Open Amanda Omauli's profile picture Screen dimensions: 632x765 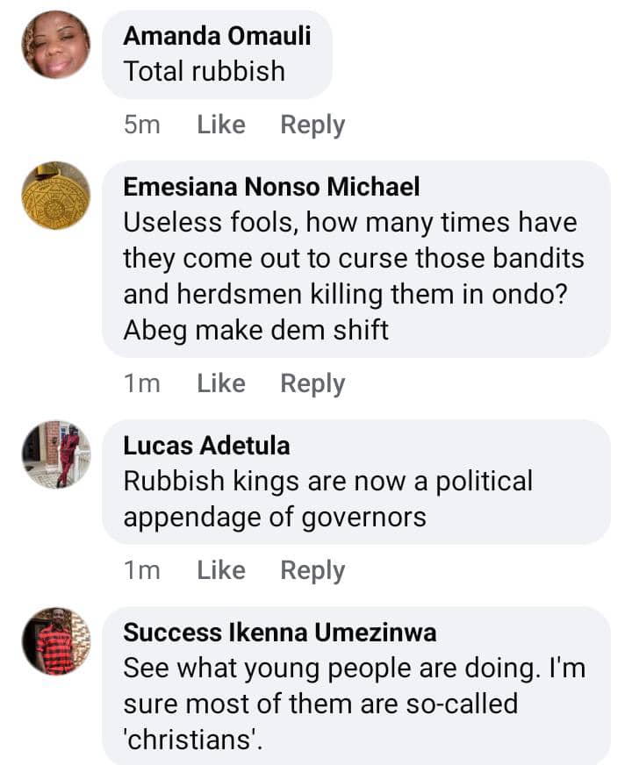pos(55,45)
